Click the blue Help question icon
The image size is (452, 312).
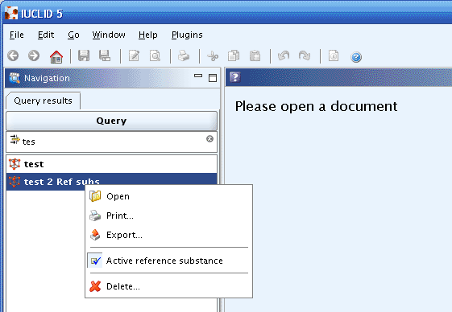356,57
